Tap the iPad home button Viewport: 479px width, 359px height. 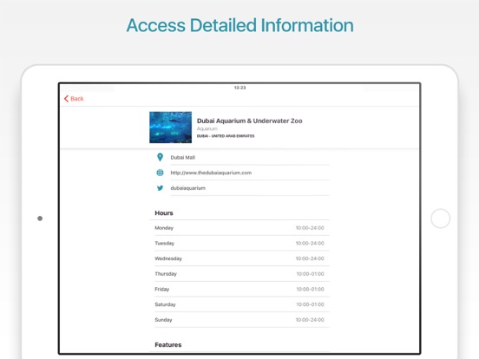[x=440, y=219]
